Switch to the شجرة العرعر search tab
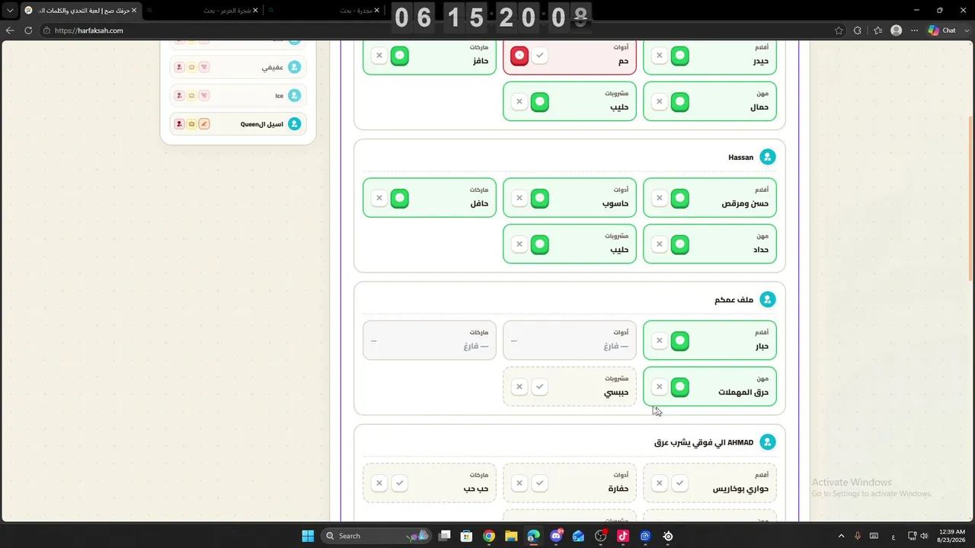The image size is (975, 548). [x=203, y=11]
